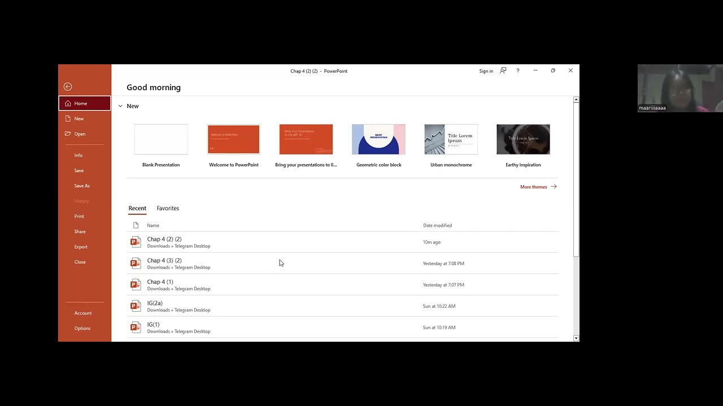Select New in the backstage sidebar
The image size is (723, 406).
pos(85,118)
